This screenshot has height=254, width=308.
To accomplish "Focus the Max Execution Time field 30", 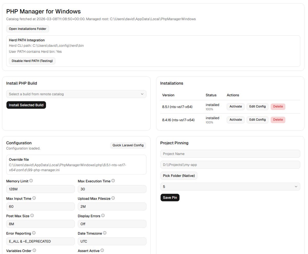I will (112, 189).
